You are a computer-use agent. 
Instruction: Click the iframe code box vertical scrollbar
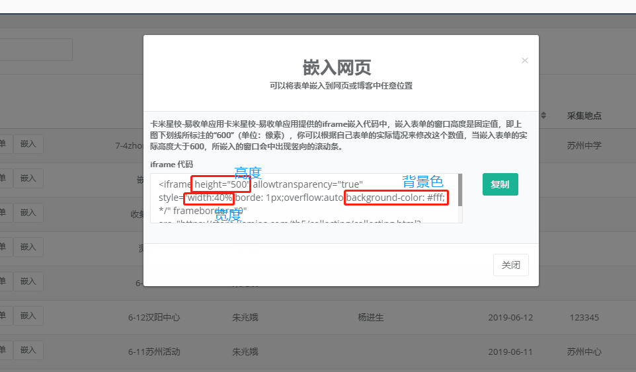(x=460, y=190)
